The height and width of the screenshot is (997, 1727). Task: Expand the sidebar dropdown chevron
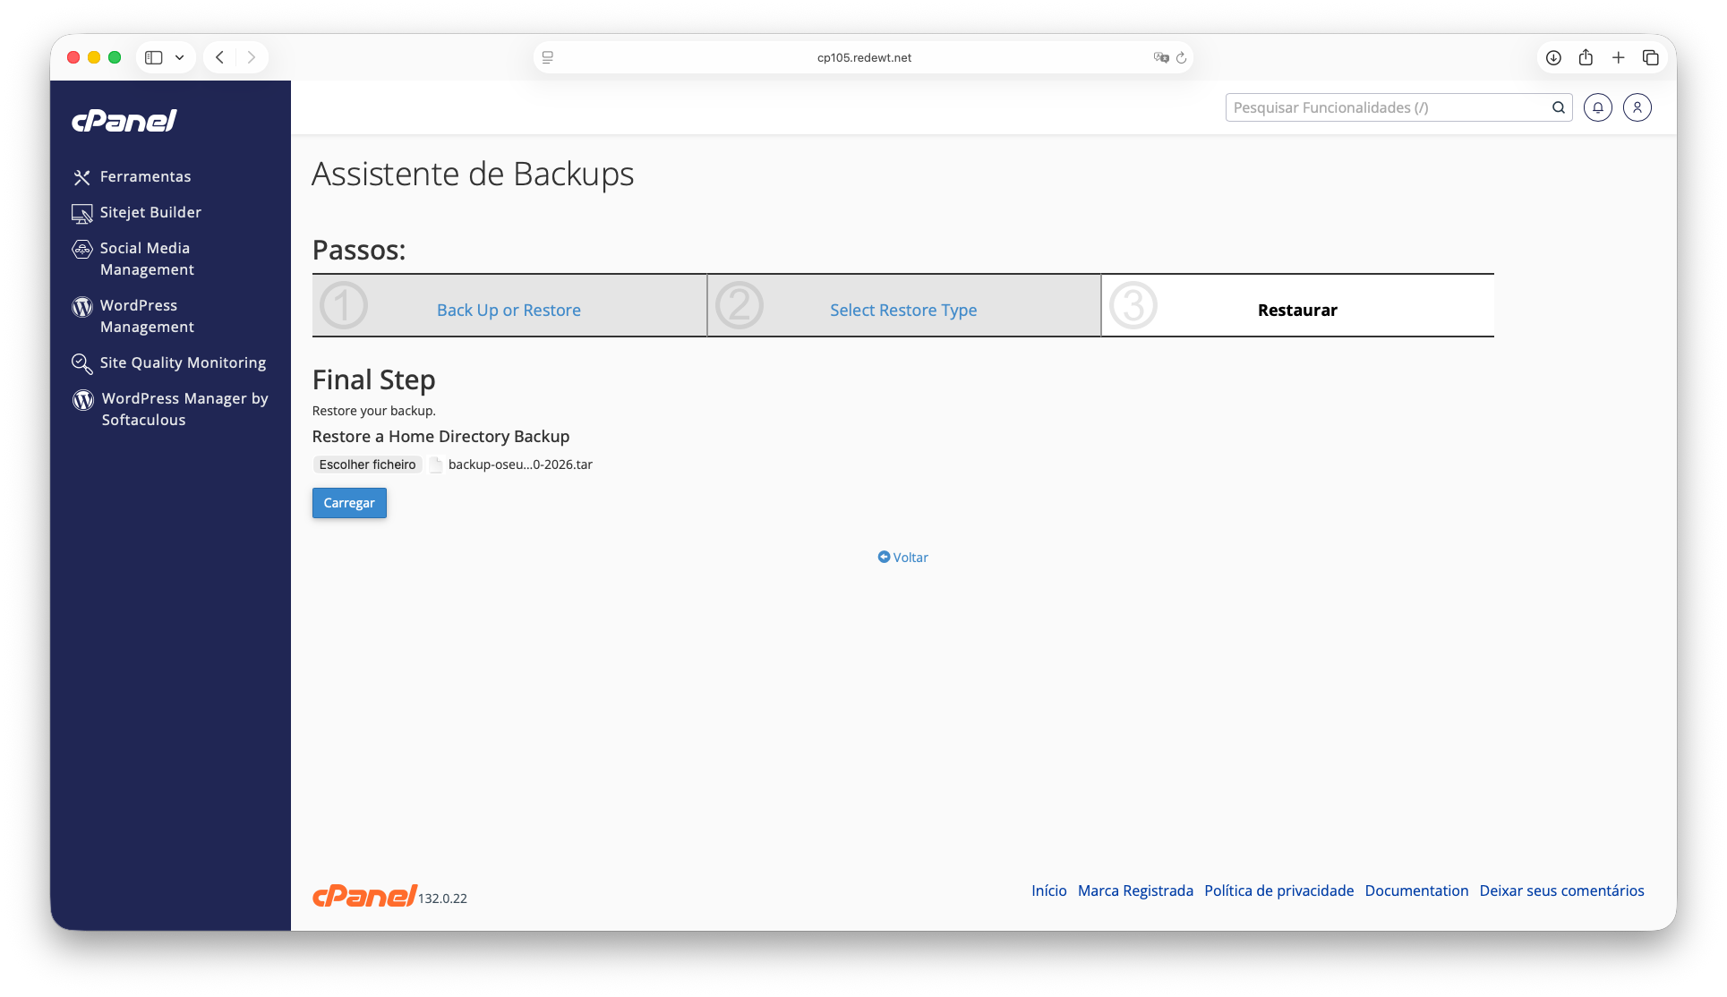pyautogui.click(x=179, y=57)
